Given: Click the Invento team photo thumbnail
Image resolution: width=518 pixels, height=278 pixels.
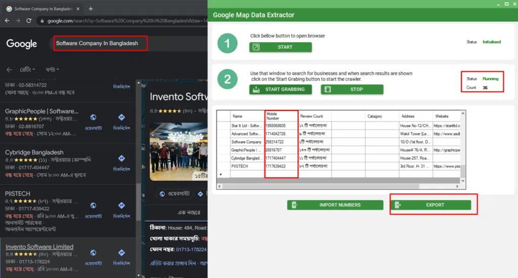Looking at the screenshot, I should pyautogui.click(x=179, y=152).
